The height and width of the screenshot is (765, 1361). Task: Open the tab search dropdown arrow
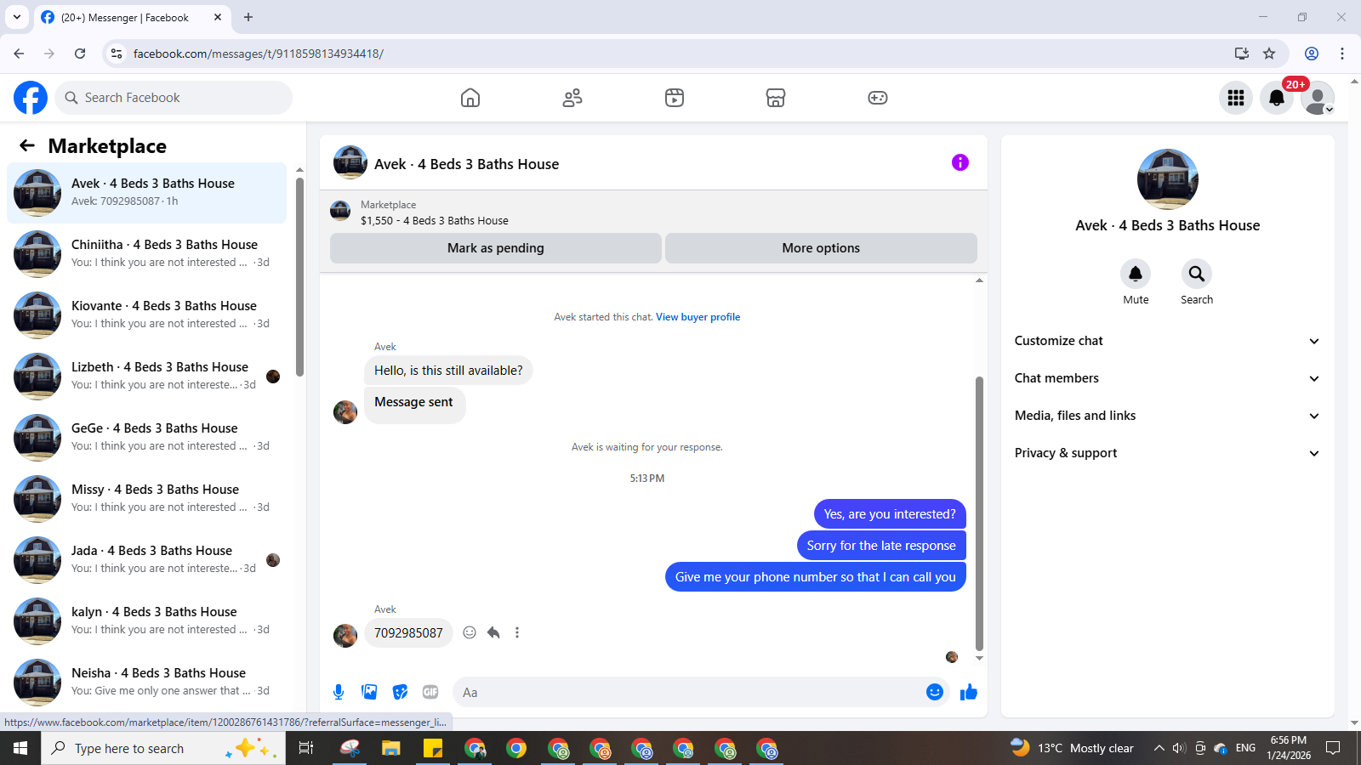(x=17, y=17)
